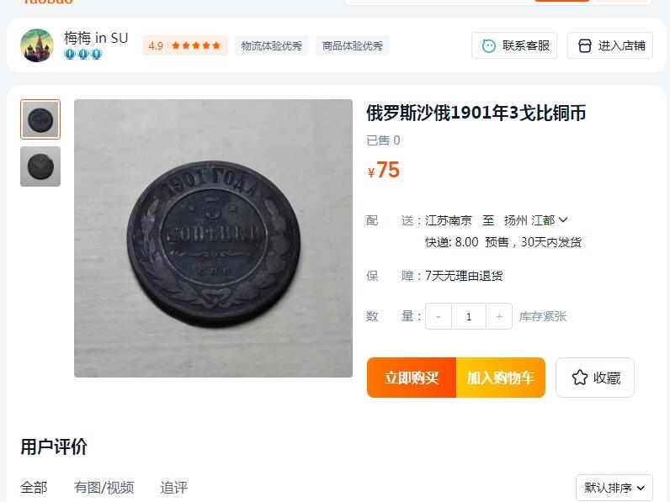Viewport: 670px width, 502px height.
Task: Click the main coin product image
Action: [x=213, y=238]
